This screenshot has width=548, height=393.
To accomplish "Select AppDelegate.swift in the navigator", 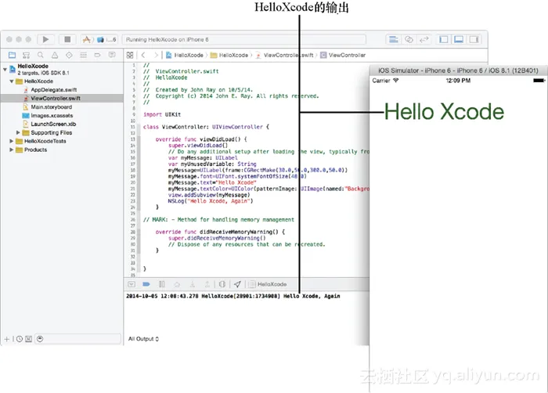I will [x=55, y=90].
